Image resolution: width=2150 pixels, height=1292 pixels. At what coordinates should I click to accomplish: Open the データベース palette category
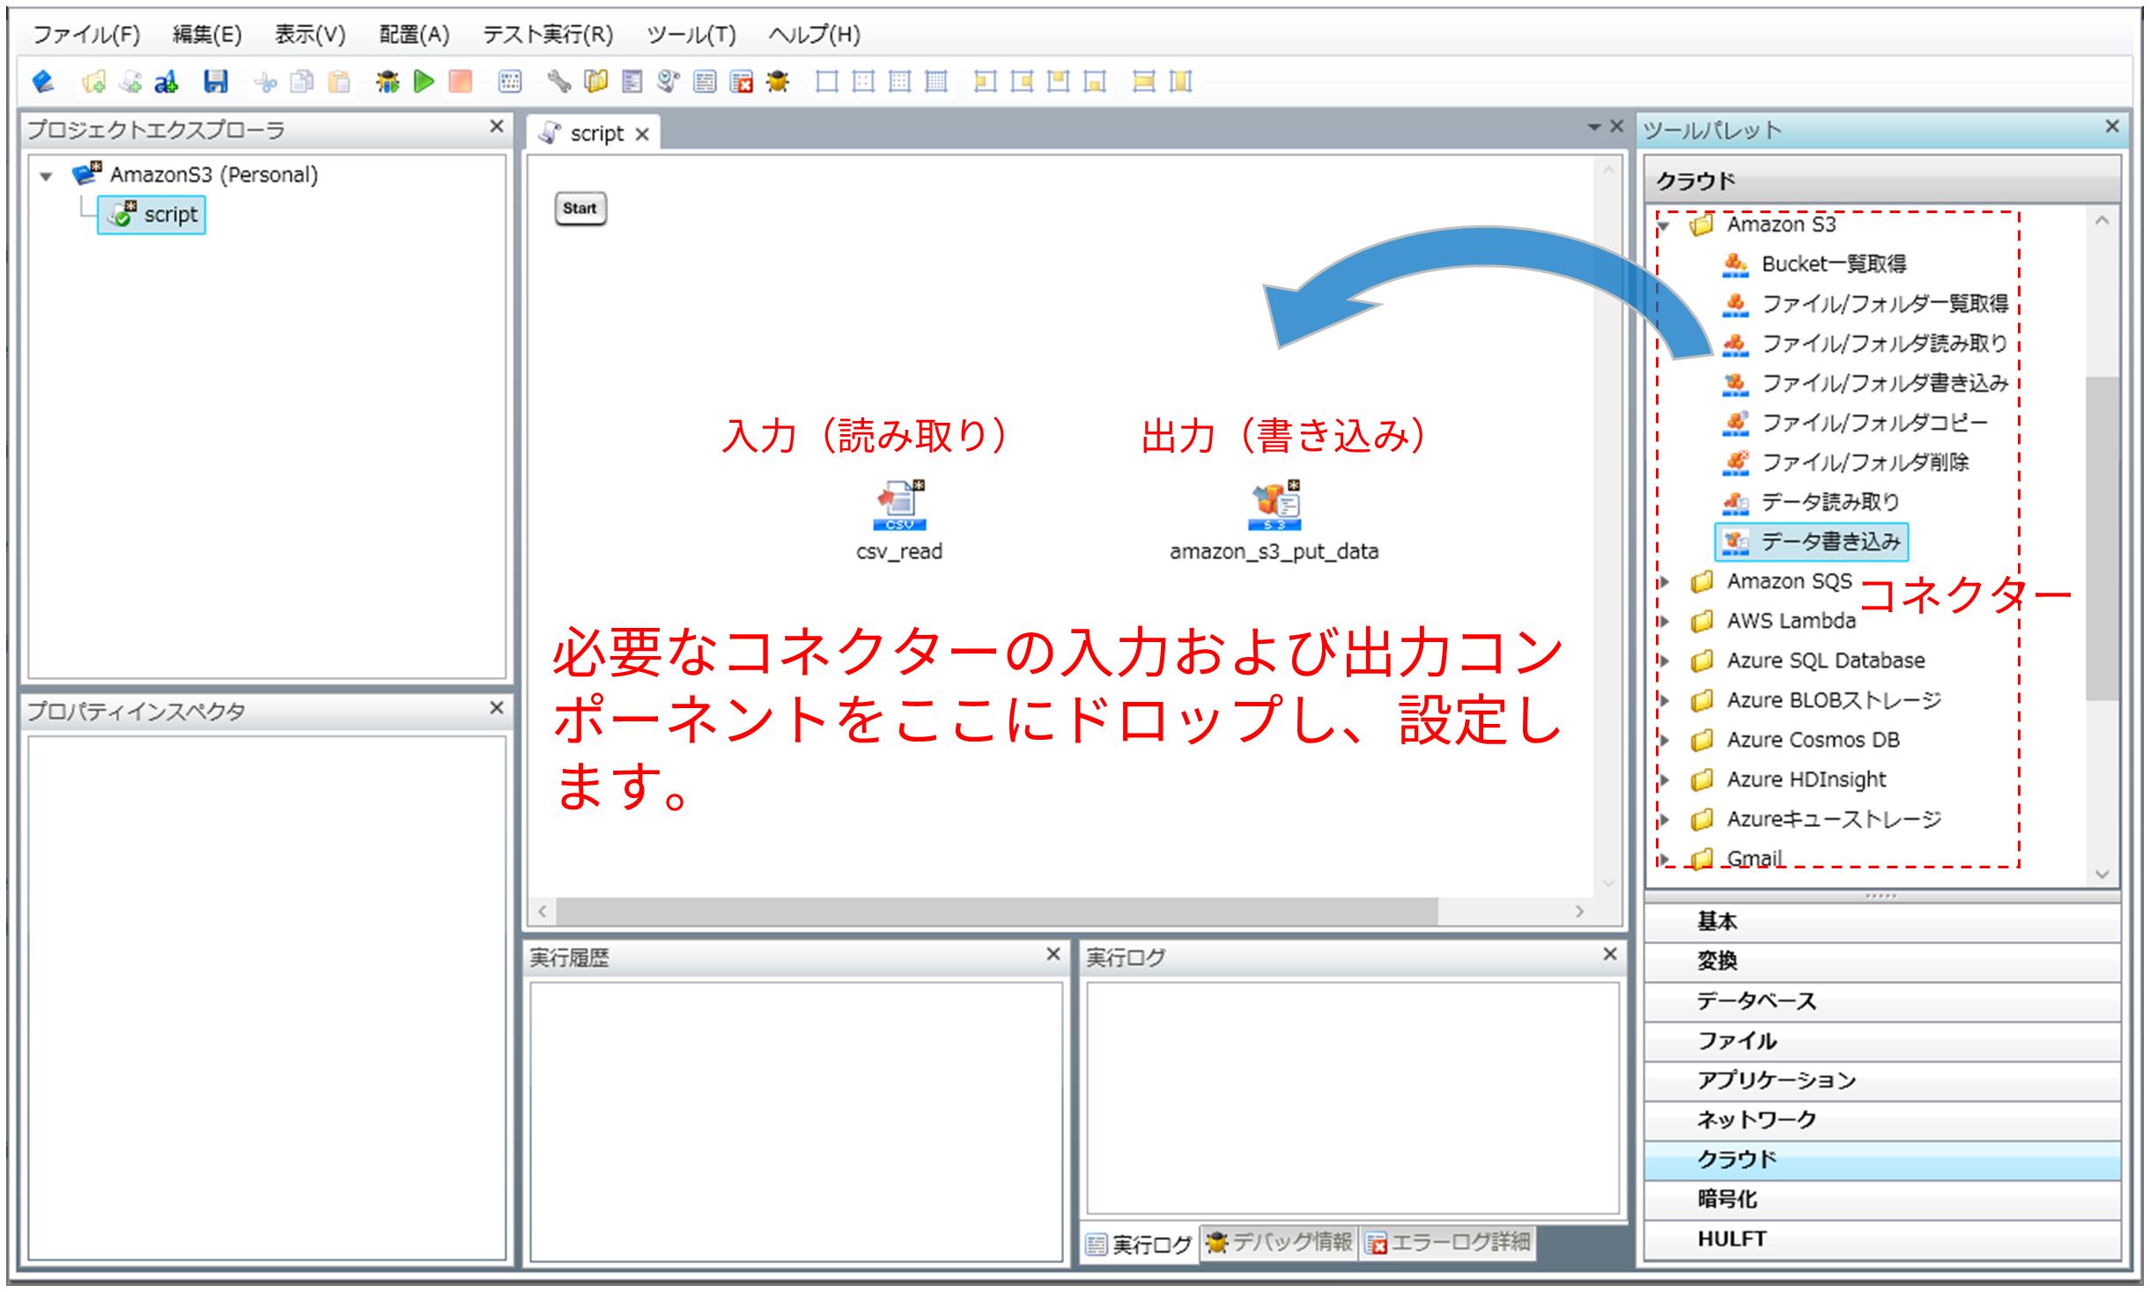point(1756,1000)
